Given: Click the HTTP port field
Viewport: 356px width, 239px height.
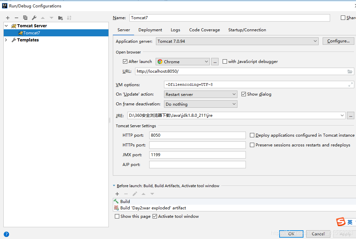Looking at the screenshot, I should [x=197, y=135].
